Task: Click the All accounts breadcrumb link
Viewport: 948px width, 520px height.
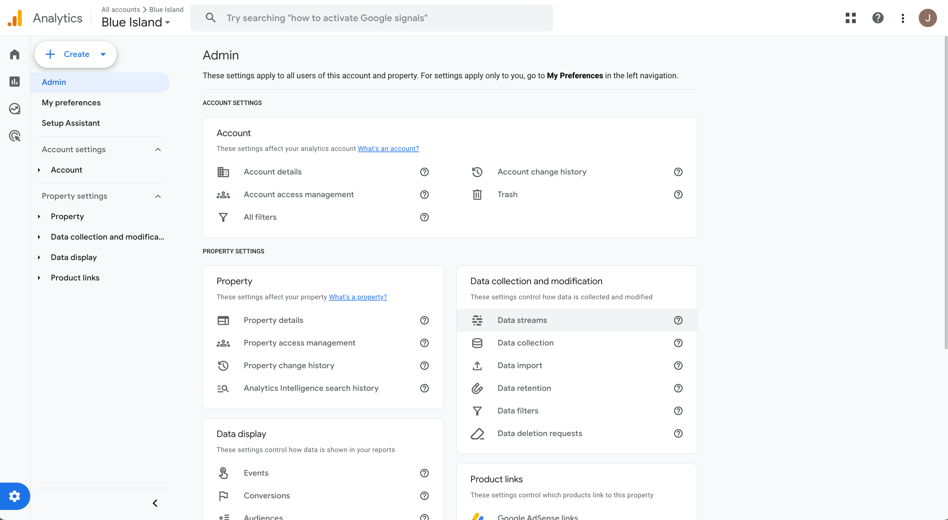Action: coord(121,9)
